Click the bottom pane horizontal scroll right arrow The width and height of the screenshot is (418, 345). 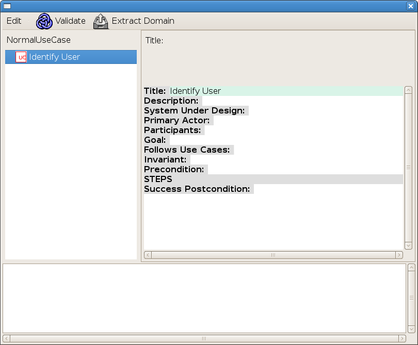pos(403,339)
